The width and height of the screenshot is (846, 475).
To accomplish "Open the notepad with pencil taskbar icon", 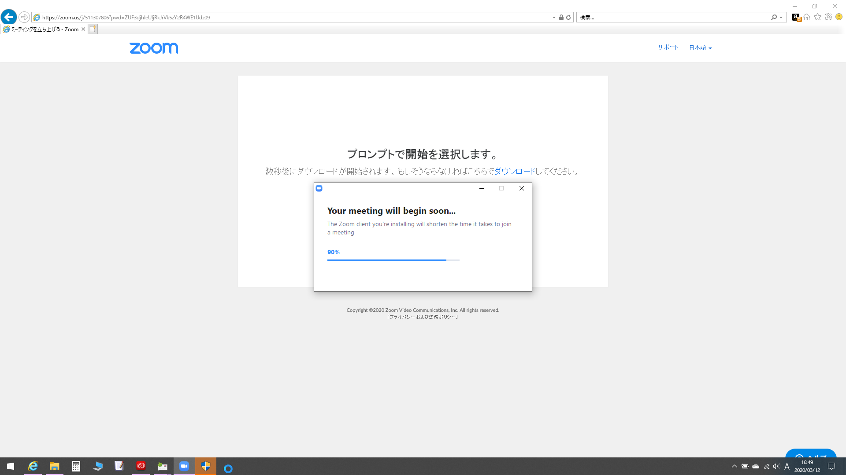I will tap(119, 466).
